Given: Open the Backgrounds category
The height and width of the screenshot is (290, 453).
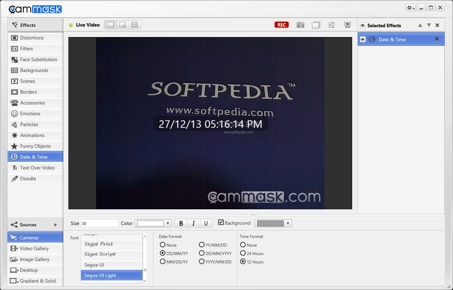Looking at the screenshot, I should click(35, 70).
